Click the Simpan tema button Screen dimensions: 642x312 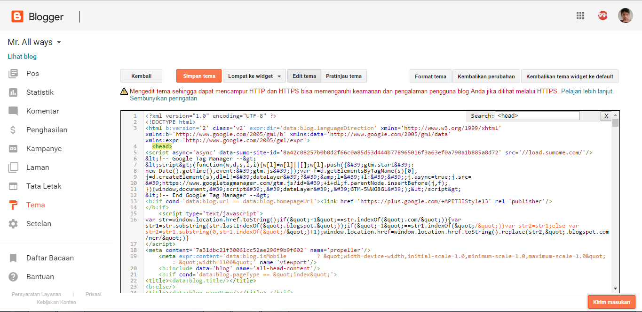[199, 76]
